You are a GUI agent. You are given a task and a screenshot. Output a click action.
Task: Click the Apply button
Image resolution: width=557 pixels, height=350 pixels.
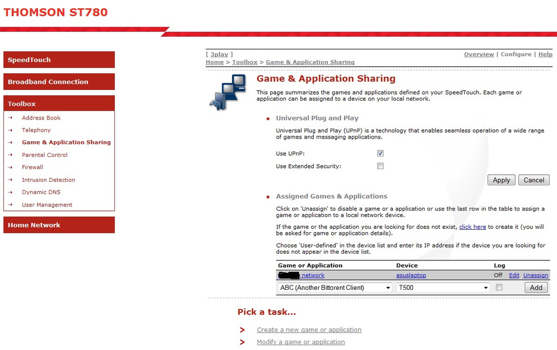click(x=501, y=180)
